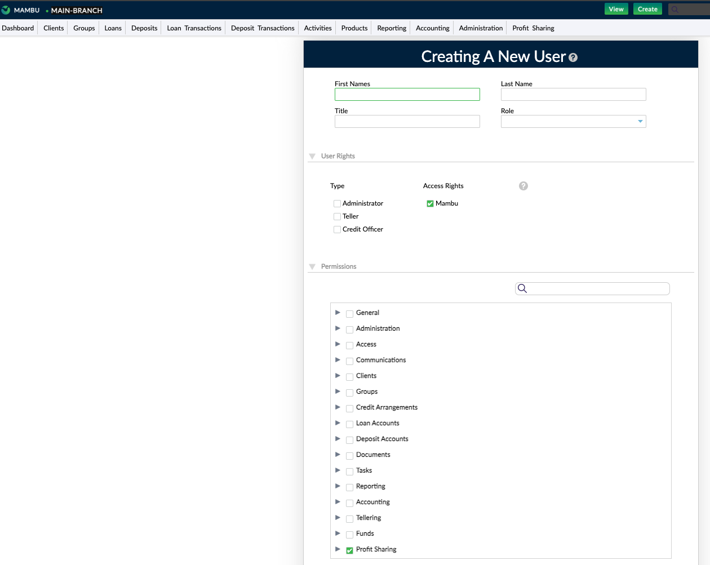
Task: Switch to the Loan Transactions tab
Action: point(193,28)
